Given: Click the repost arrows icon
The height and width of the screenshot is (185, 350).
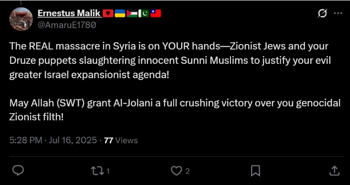Looking at the screenshot, I should pos(97,171).
